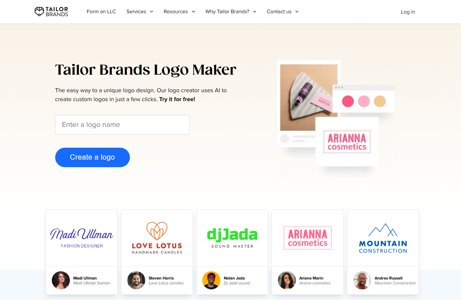Open the Why Tailor Brands? dropdown
Image resolution: width=461 pixels, height=300 pixels.
coord(231,12)
